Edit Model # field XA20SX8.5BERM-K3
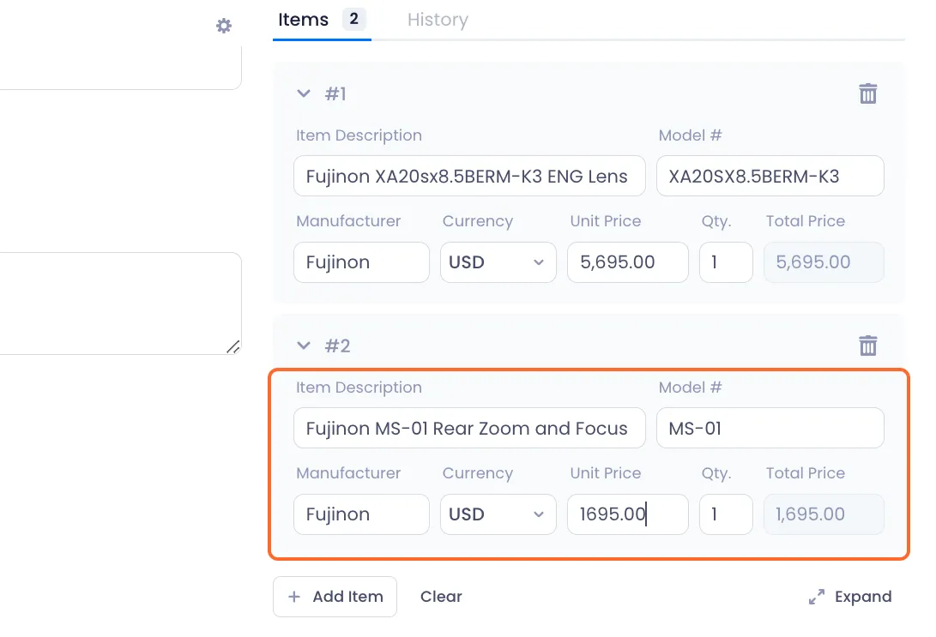This screenshot has height=637, width=936. (770, 176)
